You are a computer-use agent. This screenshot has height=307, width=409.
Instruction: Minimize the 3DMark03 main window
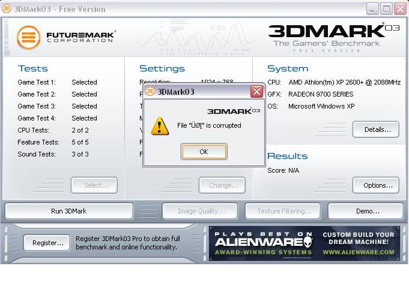click(372, 9)
